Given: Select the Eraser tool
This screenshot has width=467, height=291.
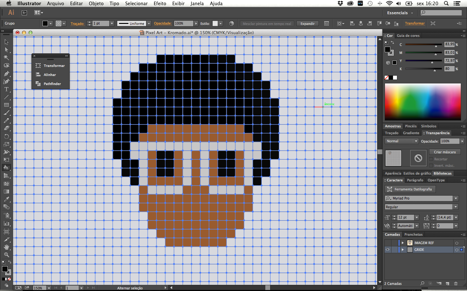Looking at the screenshot, I should (6, 128).
